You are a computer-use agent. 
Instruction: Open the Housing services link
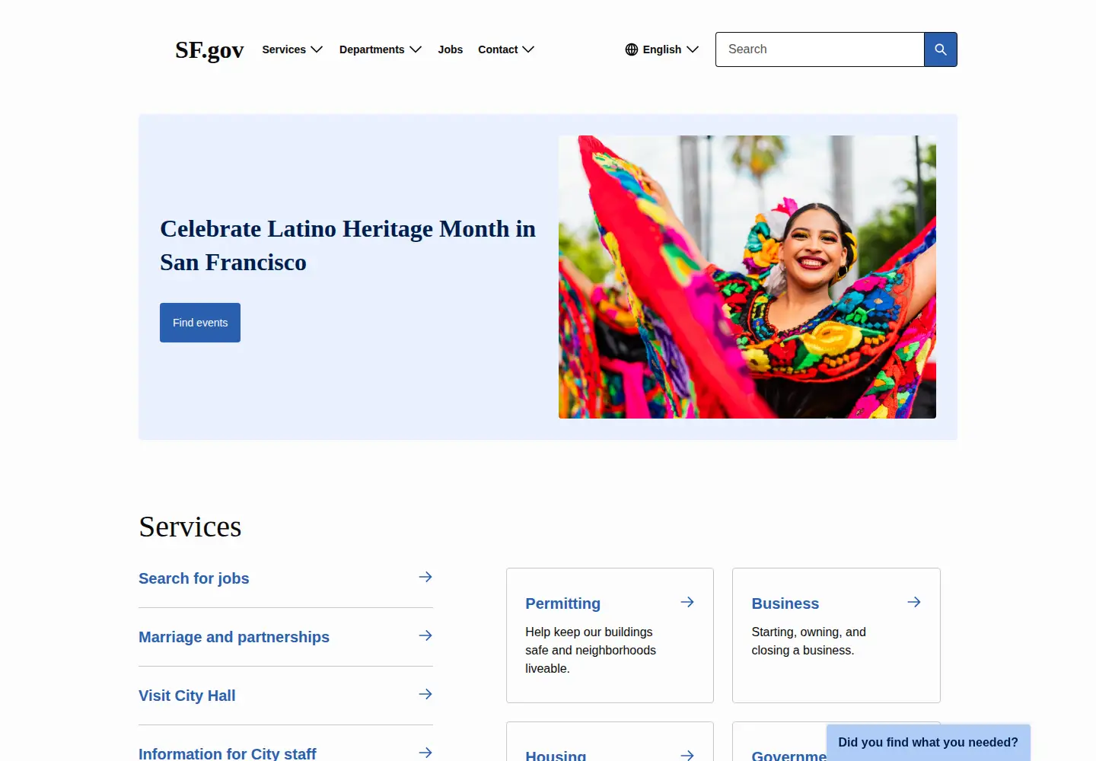556,755
